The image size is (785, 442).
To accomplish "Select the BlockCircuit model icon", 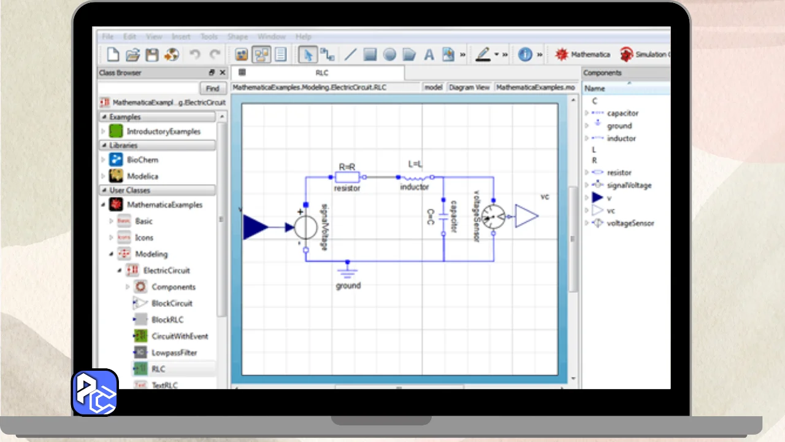I will 141,303.
